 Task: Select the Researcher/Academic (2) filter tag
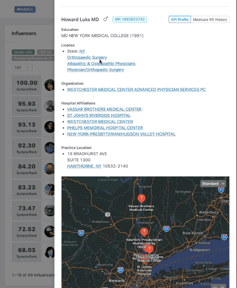tap(33, 58)
